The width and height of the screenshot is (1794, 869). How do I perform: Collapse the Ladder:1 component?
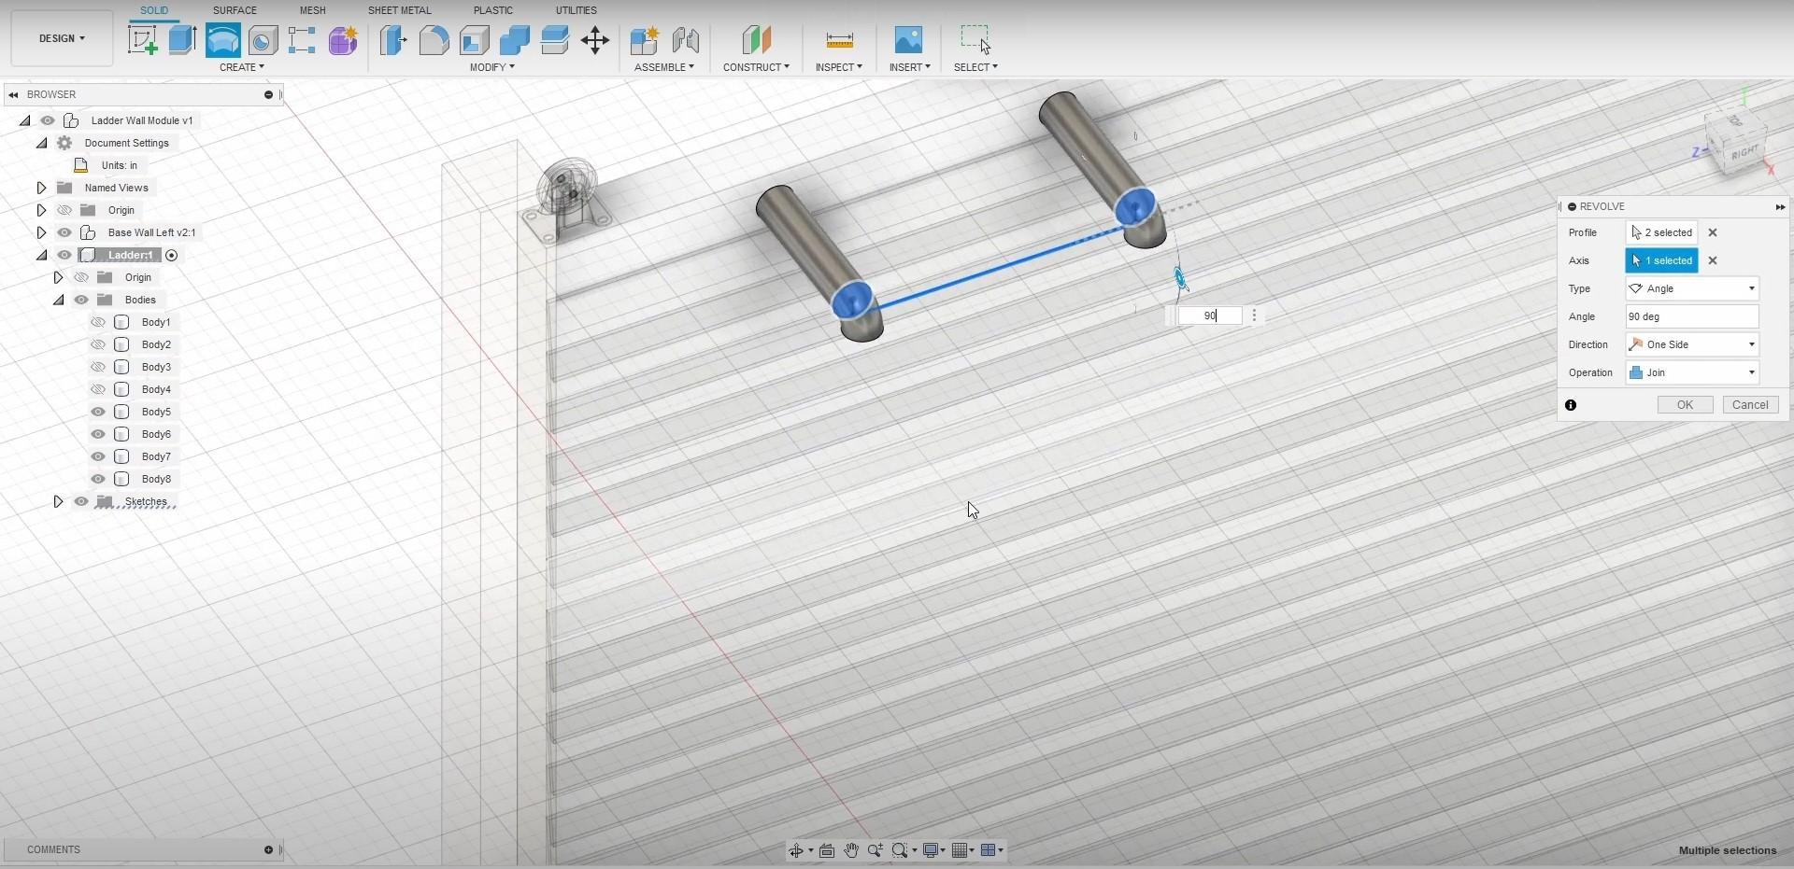coord(41,255)
